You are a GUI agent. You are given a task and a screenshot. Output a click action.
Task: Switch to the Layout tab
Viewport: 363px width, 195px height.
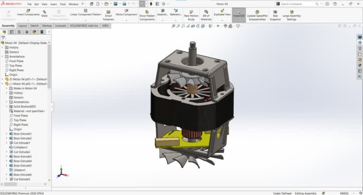pos(22,26)
